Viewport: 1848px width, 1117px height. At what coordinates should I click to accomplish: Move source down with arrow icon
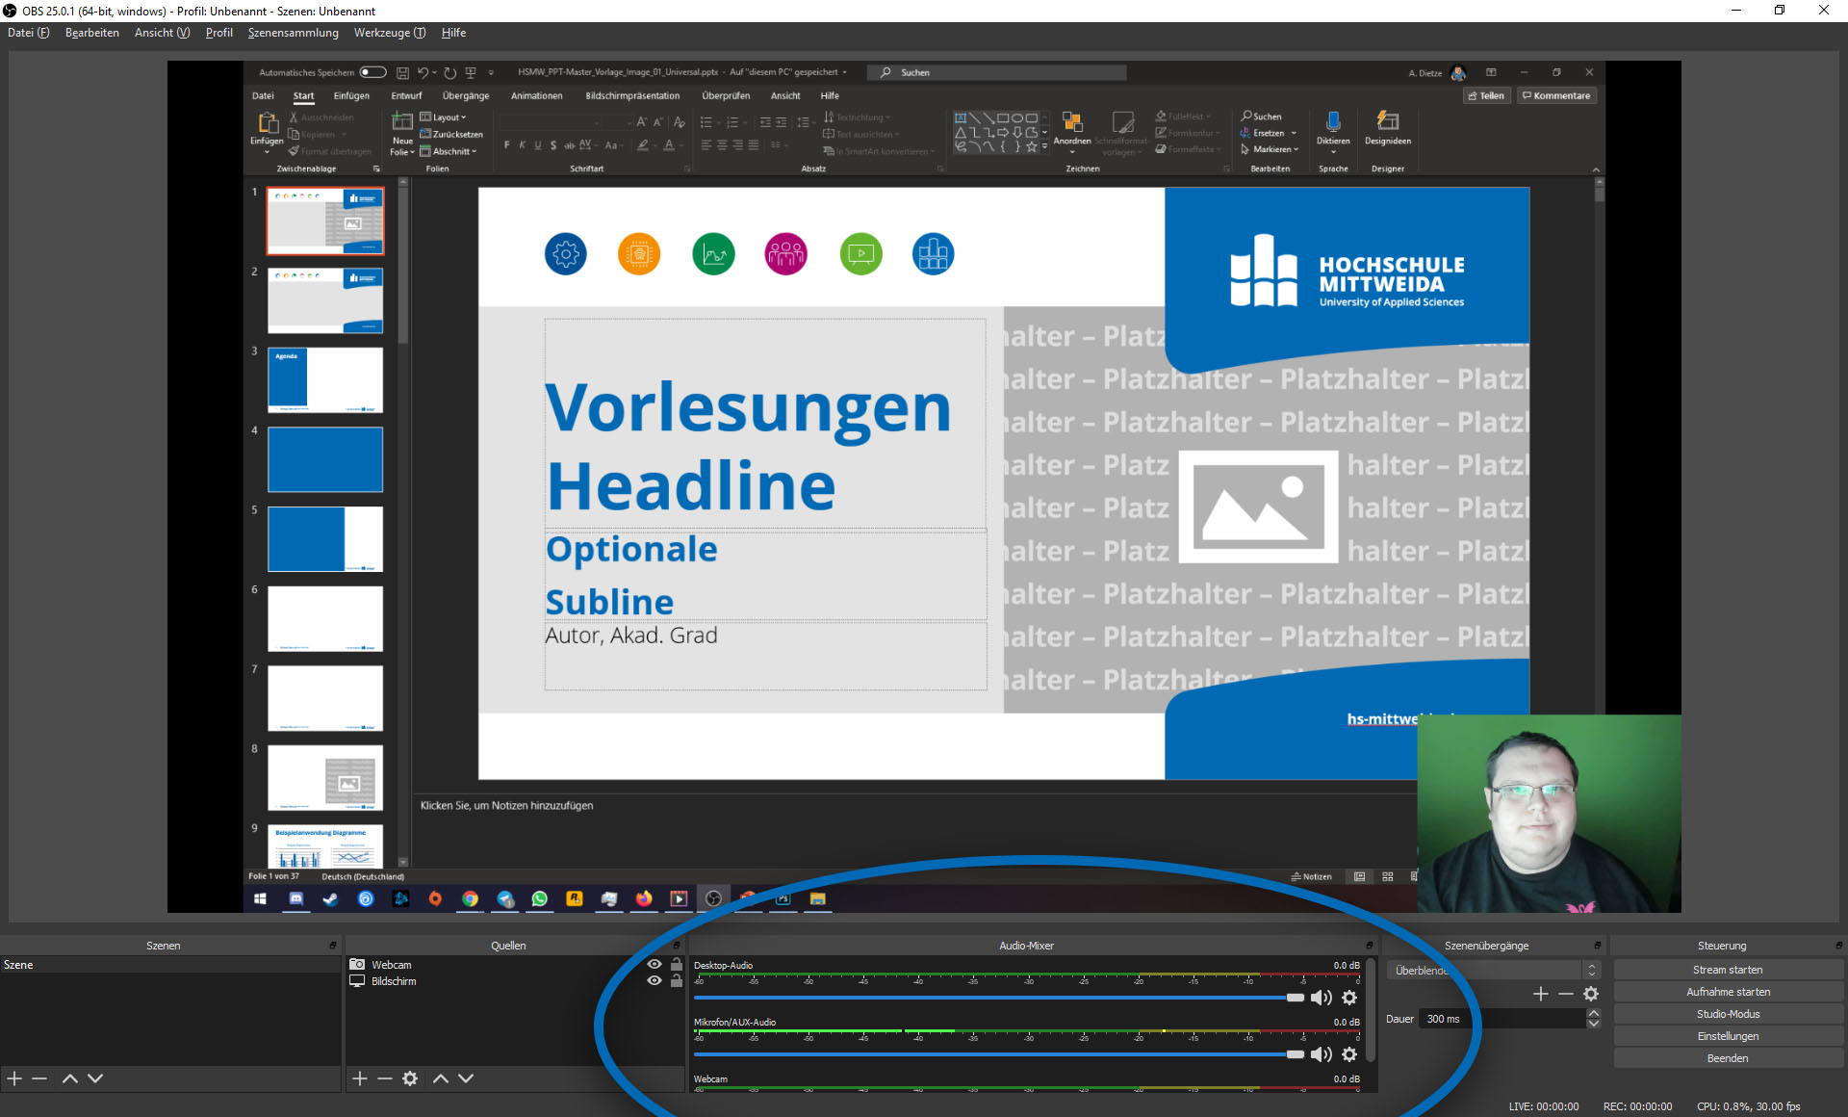(x=466, y=1078)
